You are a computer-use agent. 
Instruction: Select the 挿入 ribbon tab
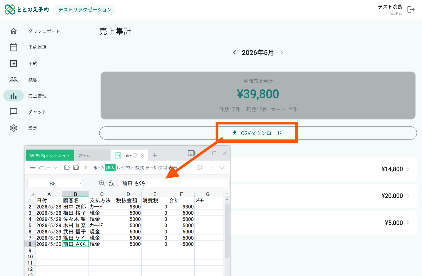coord(110,168)
